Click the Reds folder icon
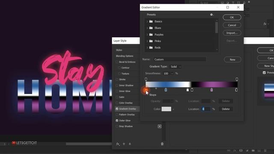Image resolution: width=274 pixels, height=154 pixels. click(151, 47)
